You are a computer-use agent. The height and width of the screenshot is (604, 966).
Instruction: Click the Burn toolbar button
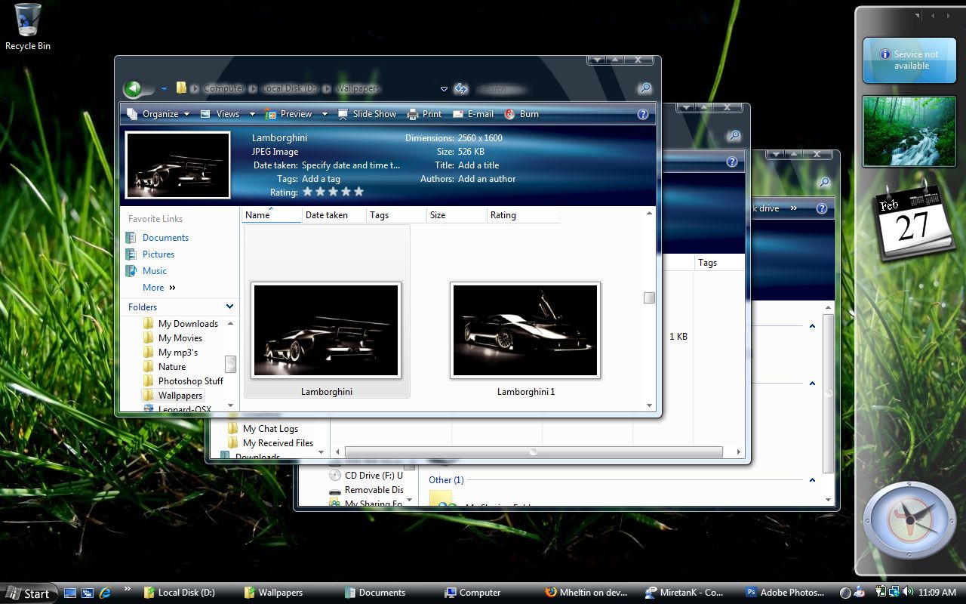521,114
